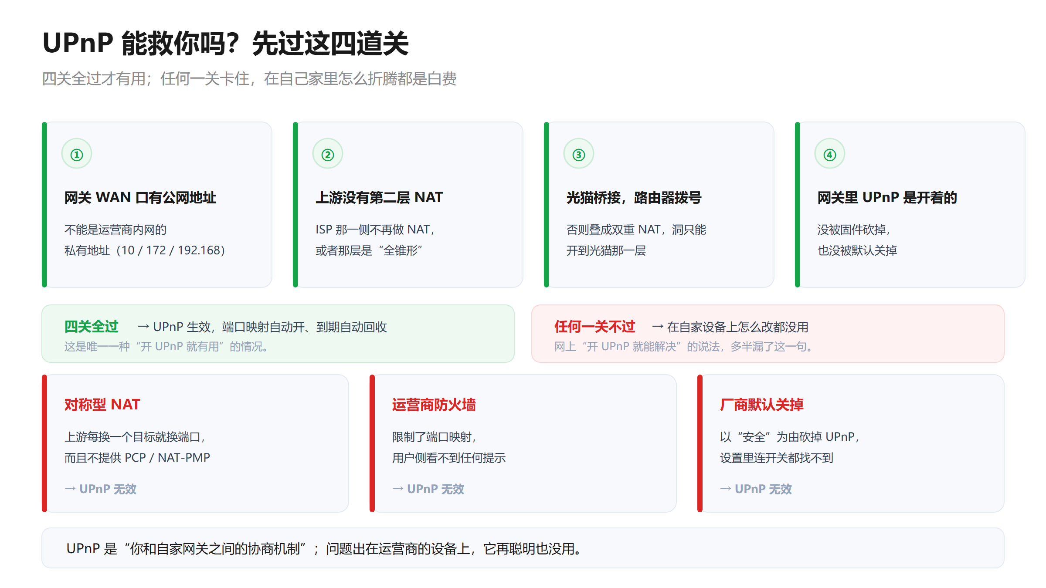Click the line 上游每换一个目标就换端口
1046x588 pixels.
[x=135, y=437]
